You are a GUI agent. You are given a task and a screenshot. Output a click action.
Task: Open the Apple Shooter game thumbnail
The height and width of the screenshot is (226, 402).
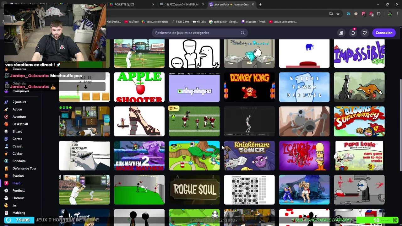[139, 87]
